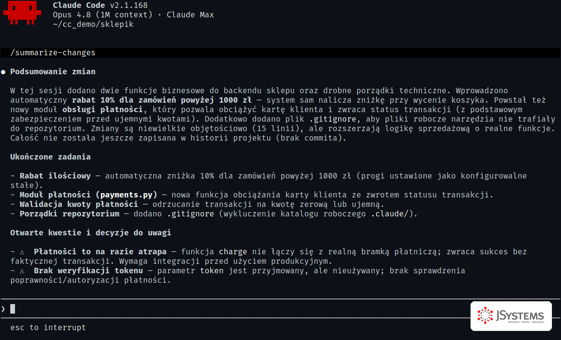Click "Moduł płatności (payments.py)" item label

coord(88,195)
